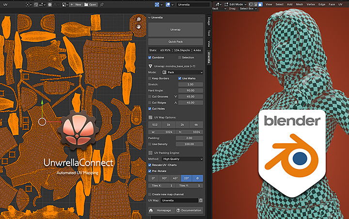Enable the Use Density checkbox

pyautogui.click(x=150, y=144)
